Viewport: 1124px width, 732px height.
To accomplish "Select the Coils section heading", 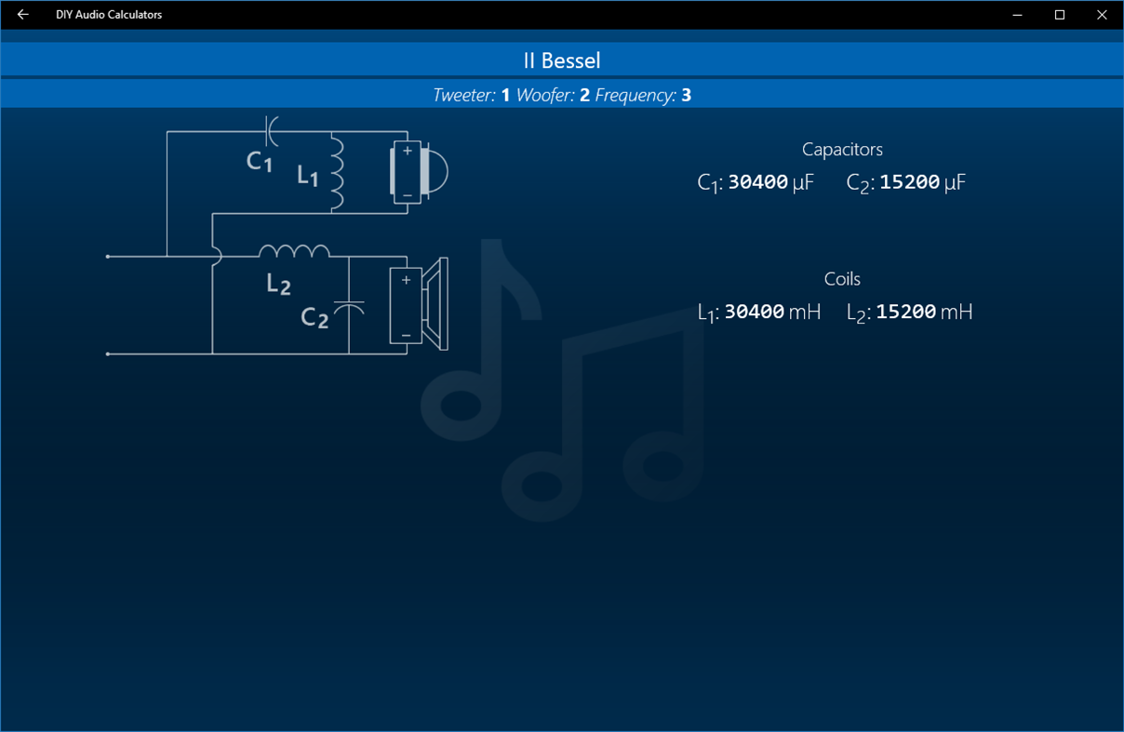I will [x=842, y=278].
